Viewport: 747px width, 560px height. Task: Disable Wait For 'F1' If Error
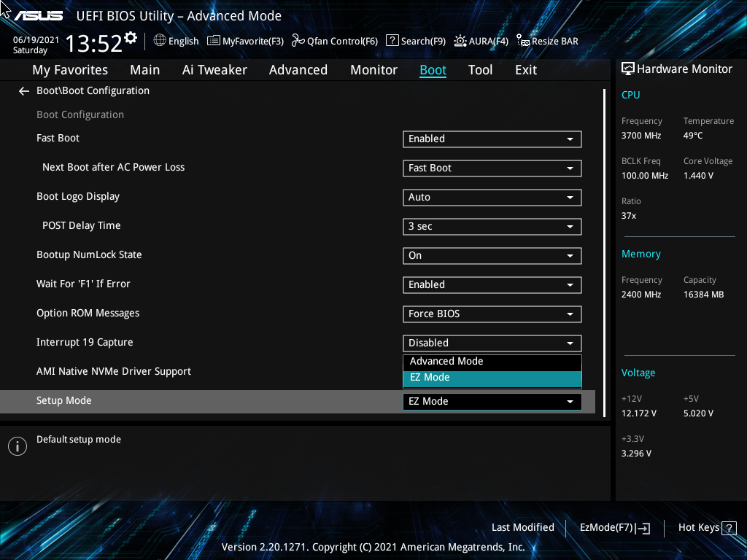[x=492, y=284]
